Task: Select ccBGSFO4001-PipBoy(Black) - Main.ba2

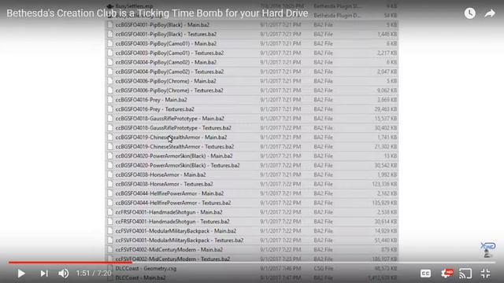Action: pos(162,24)
